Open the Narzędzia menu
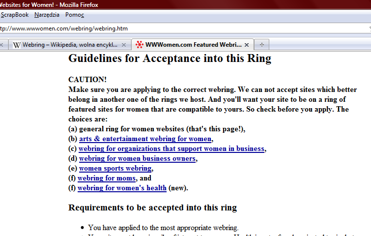This screenshot has height=236, width=371. [x=47, y=15]
